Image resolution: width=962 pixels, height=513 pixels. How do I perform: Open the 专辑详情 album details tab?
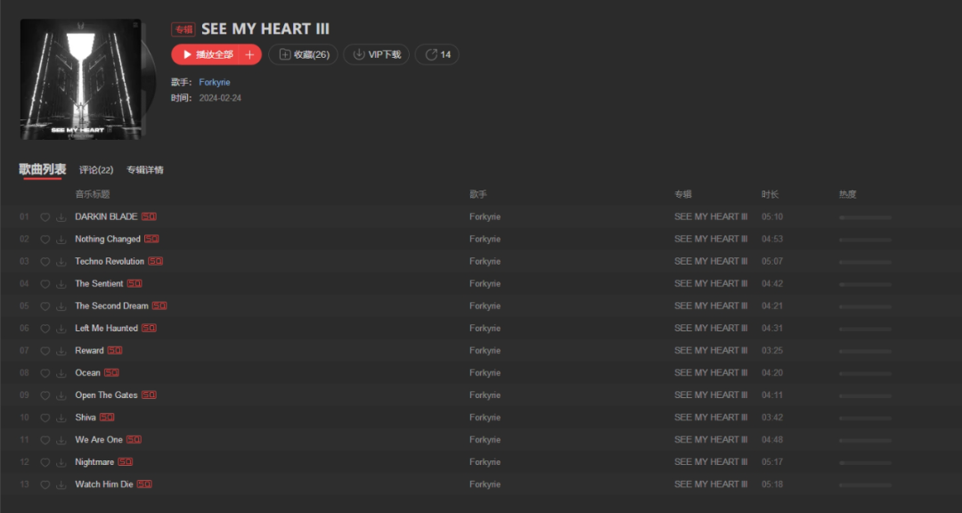[x=145, y=170]
